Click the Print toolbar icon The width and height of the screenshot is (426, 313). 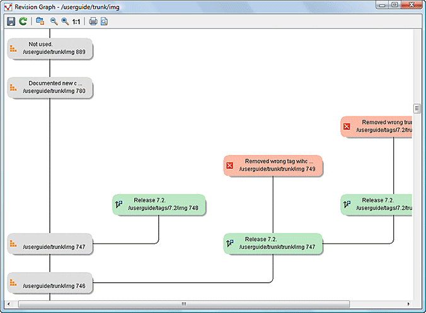click(x=93, y=21)
